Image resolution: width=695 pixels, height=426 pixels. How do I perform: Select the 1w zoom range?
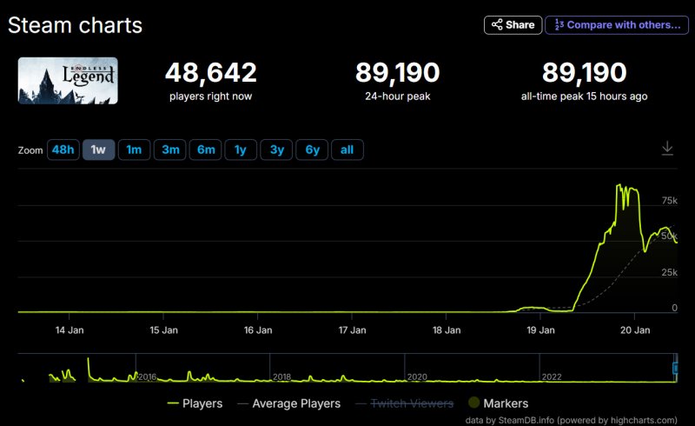coord(98,150)
